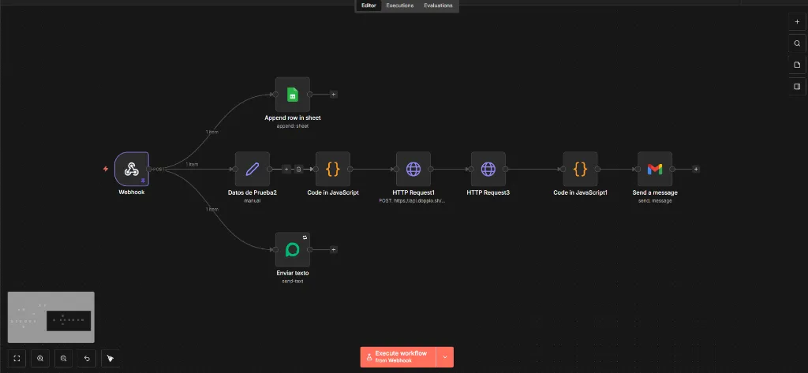This screenshot has width=808, height=373.
Task: Open the Gmail Send a message node
Action: pyautogui.click(x=655, y=169)
